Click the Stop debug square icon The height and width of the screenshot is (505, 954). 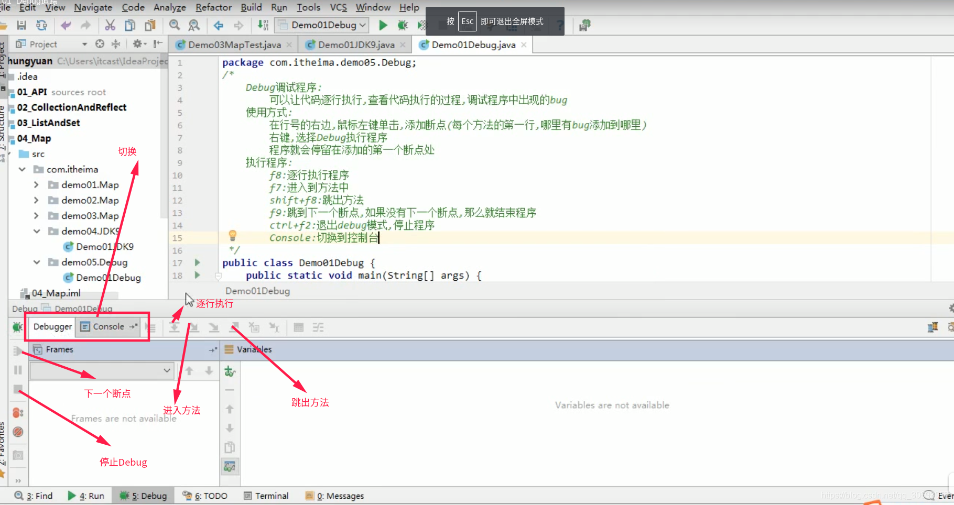click(x=18, y=389)
